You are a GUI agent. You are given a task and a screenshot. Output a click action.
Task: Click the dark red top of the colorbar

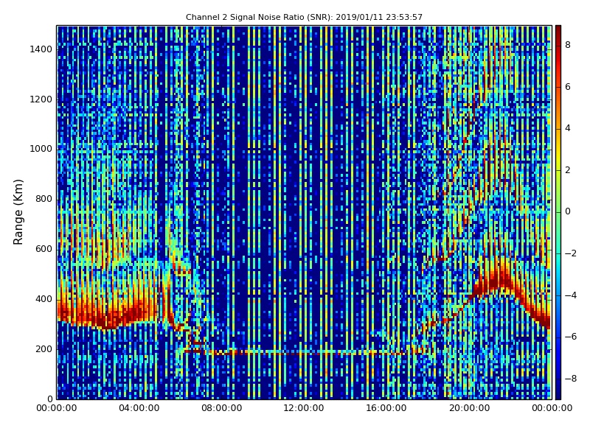[x=558, y=30]
